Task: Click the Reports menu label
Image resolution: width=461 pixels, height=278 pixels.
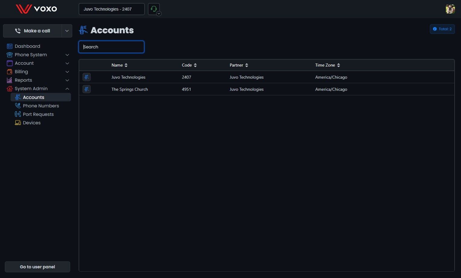Action: click(x=24, y=80)
